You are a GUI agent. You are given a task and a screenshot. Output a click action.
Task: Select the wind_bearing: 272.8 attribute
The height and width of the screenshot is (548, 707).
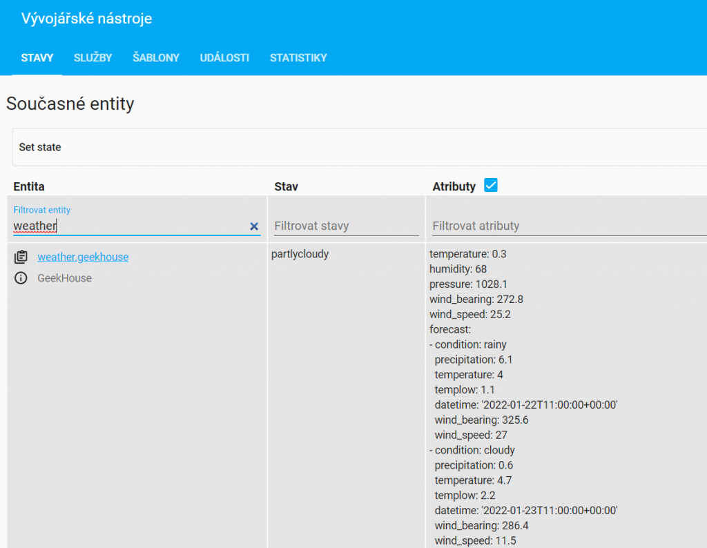click(476, 300)
